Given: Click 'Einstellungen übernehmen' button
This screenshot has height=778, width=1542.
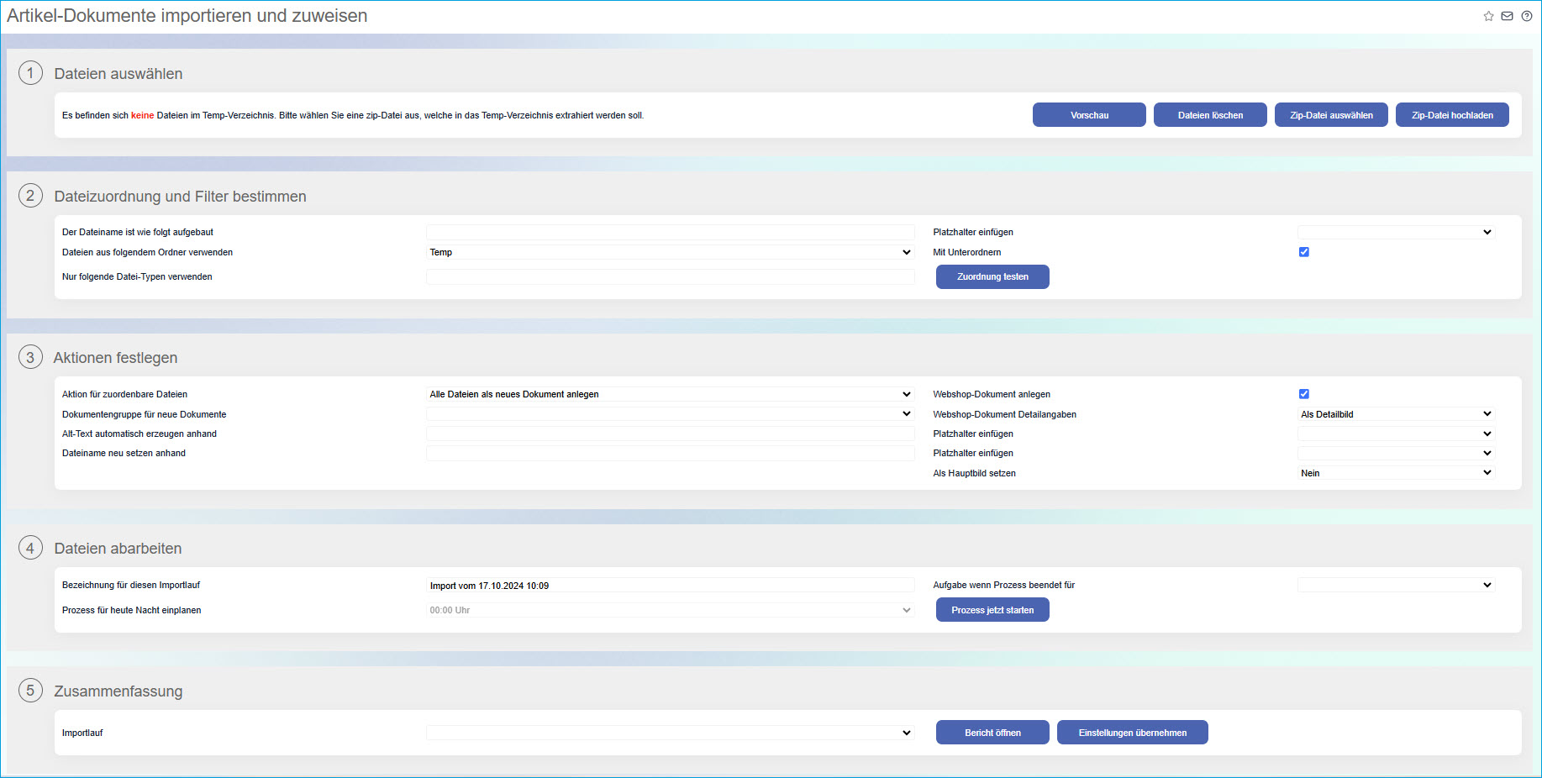Looking at the screenshot, I should pyautogui.click(x=1132, y=733).
